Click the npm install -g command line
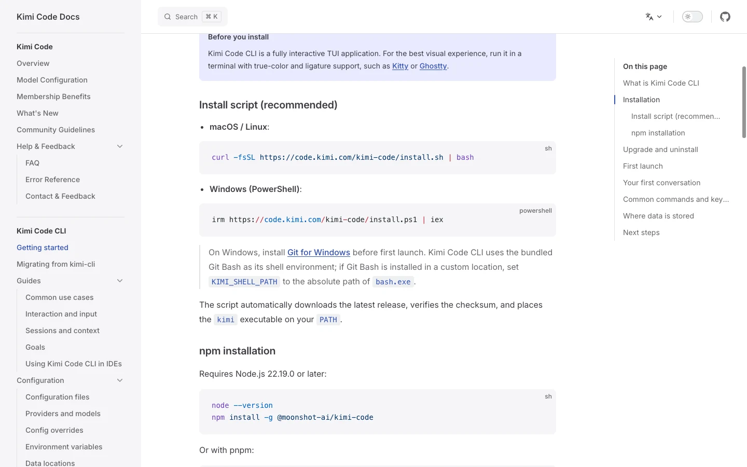Viewport: 747px width, 467px height. coord(293,417)
